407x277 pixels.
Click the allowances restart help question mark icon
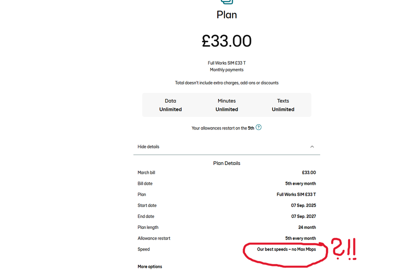coord(259,128)
